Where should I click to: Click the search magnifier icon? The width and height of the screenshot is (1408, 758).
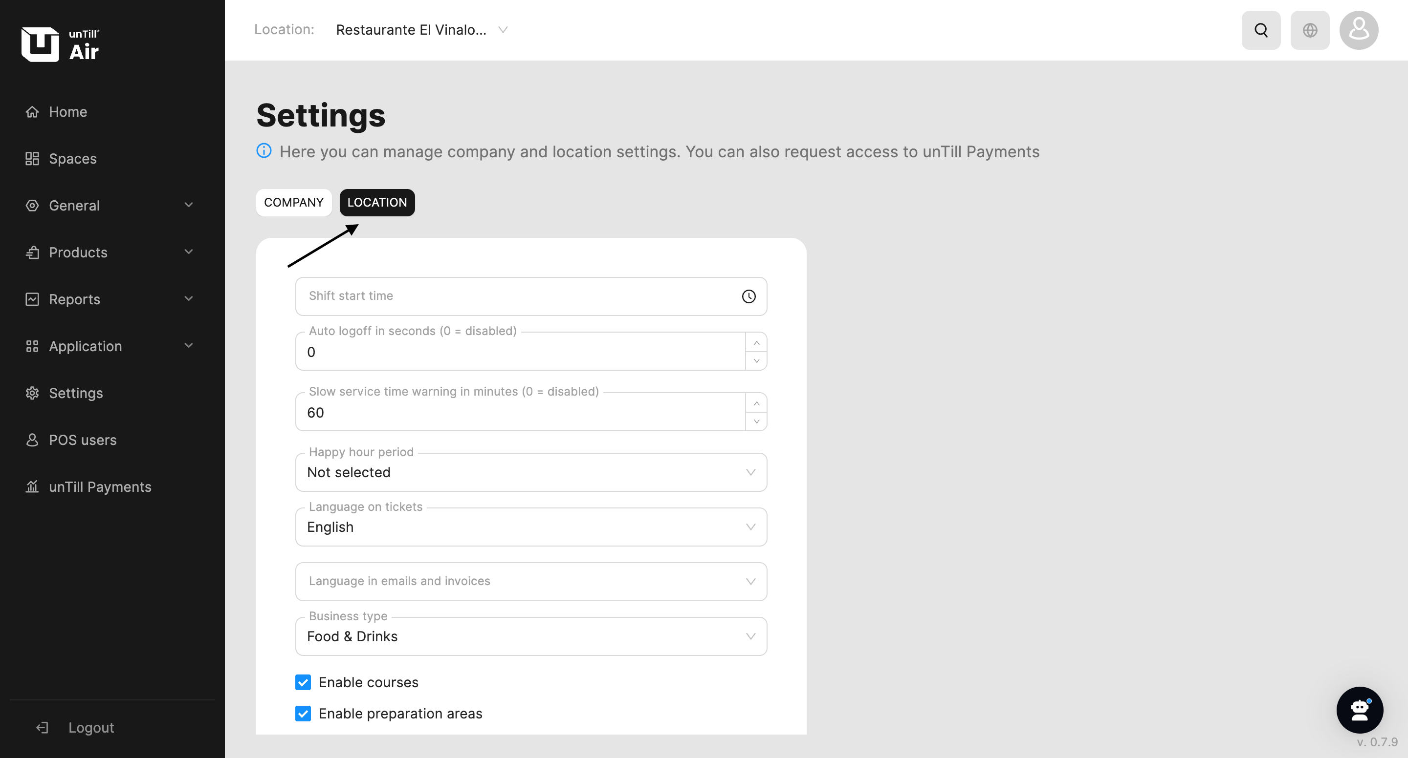pos(1260,30)
